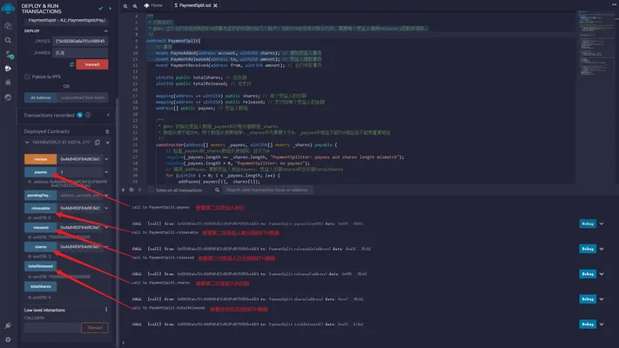Copy the deployed PaymentSplit contract address

click(98, 143)
